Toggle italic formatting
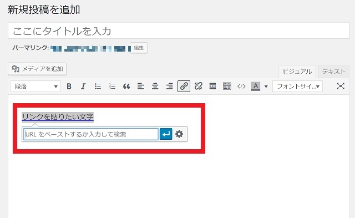Image resolution: width=355 pixels, height=218 pixels. pyautogui.click(x=83, y=86)
